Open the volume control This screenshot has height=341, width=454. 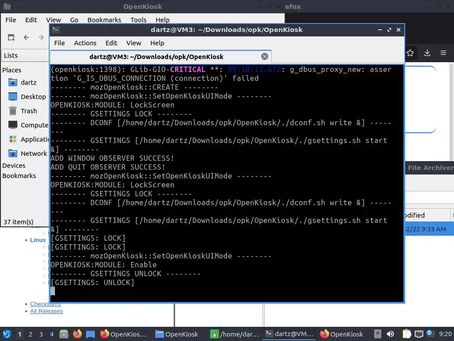390,334
